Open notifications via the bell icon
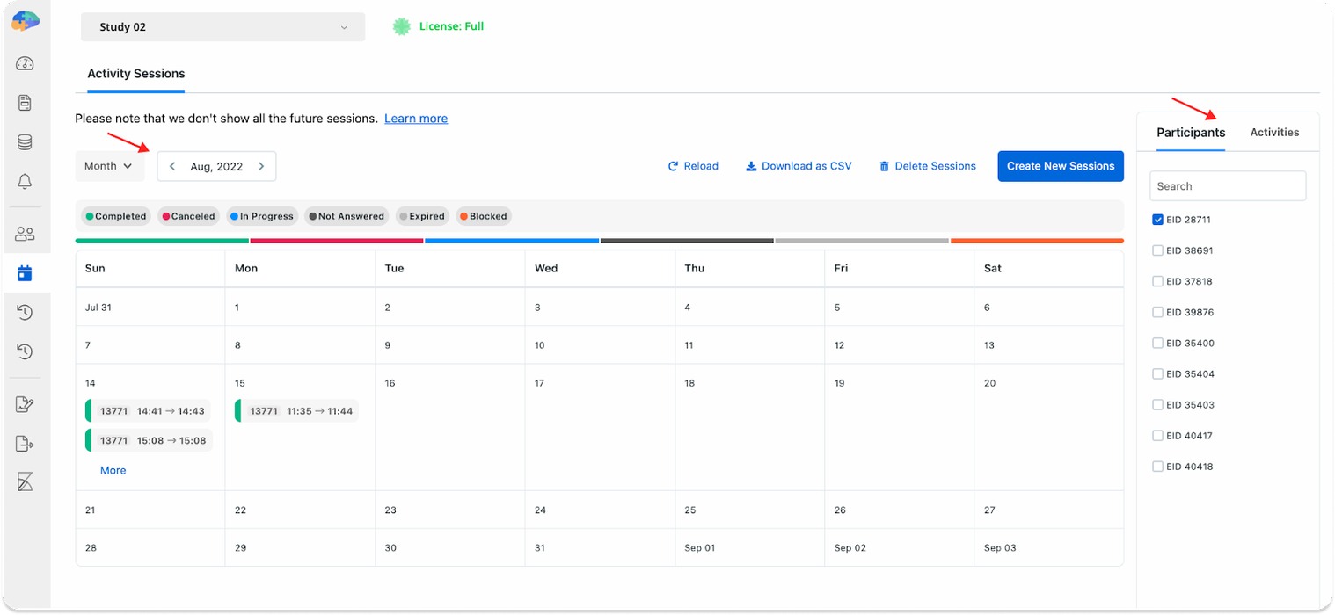Screen dimensions: 1335x615 [26, 181]
